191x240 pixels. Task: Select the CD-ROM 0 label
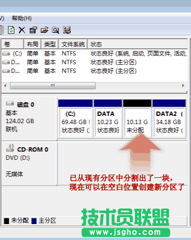(33, 150)
